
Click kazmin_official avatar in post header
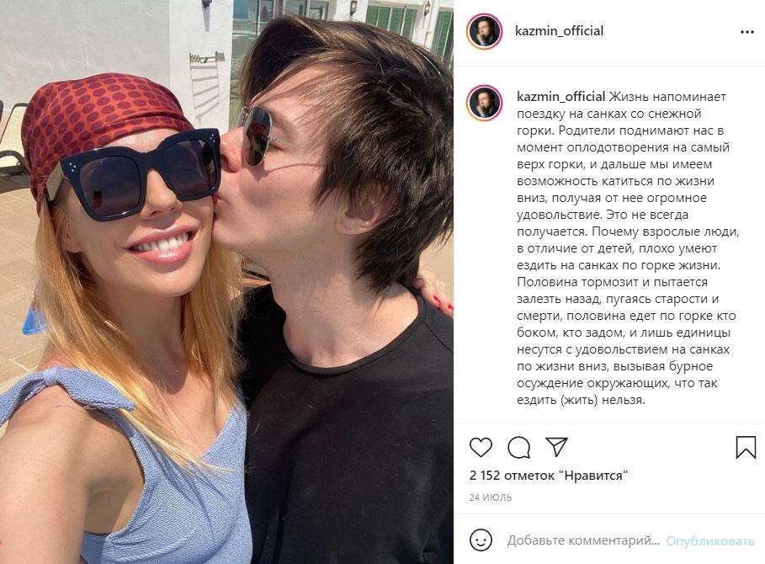(484, 32)
